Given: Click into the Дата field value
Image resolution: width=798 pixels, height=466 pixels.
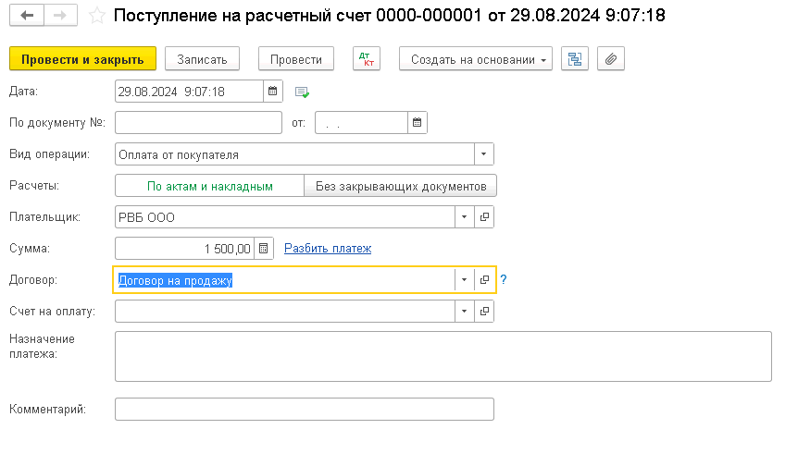Looking at the screenshot, I should click(x=190, y=92).
